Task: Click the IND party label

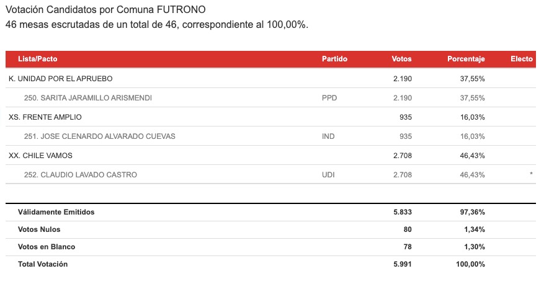Action: coord(328,136)
